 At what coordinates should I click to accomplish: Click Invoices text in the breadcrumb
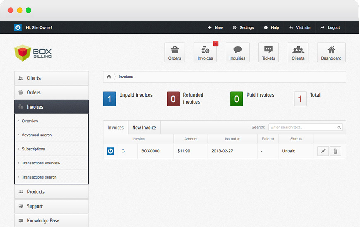tap(126, 77)
